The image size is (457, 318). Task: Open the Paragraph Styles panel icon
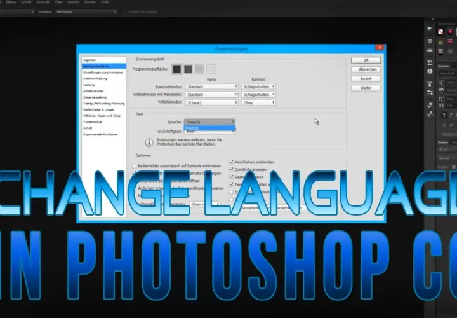click(430, 105)
